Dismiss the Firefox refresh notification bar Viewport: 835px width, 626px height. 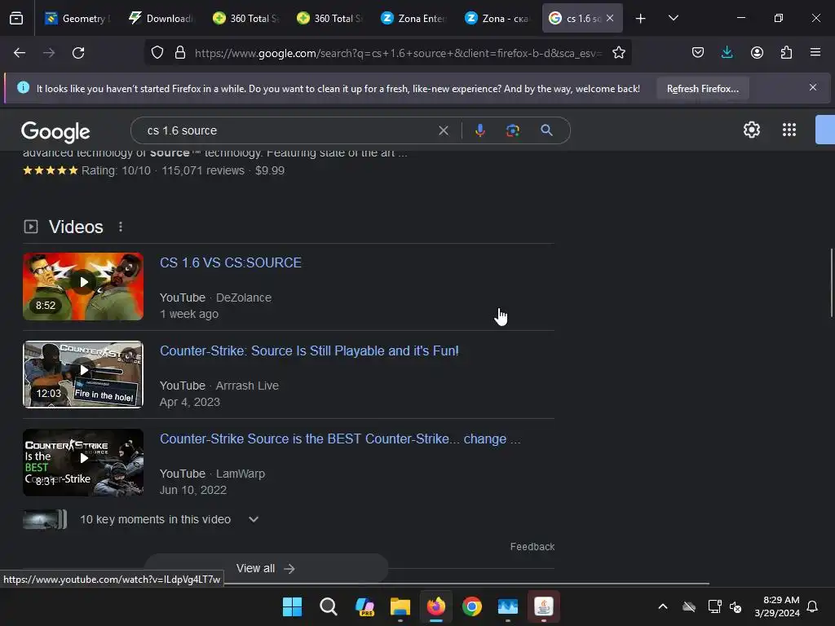click(813, 87)
